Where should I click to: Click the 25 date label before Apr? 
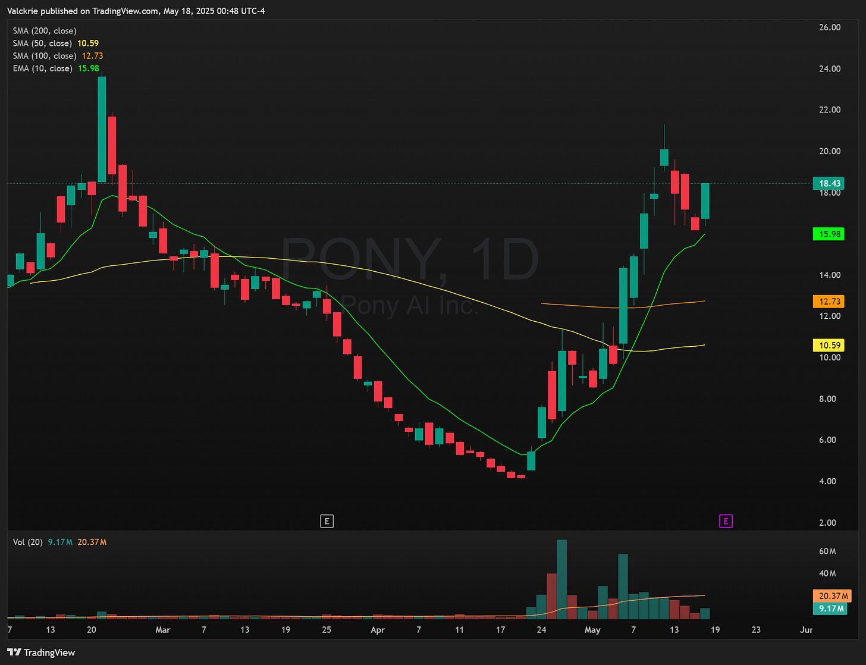(x=327, y=630)
